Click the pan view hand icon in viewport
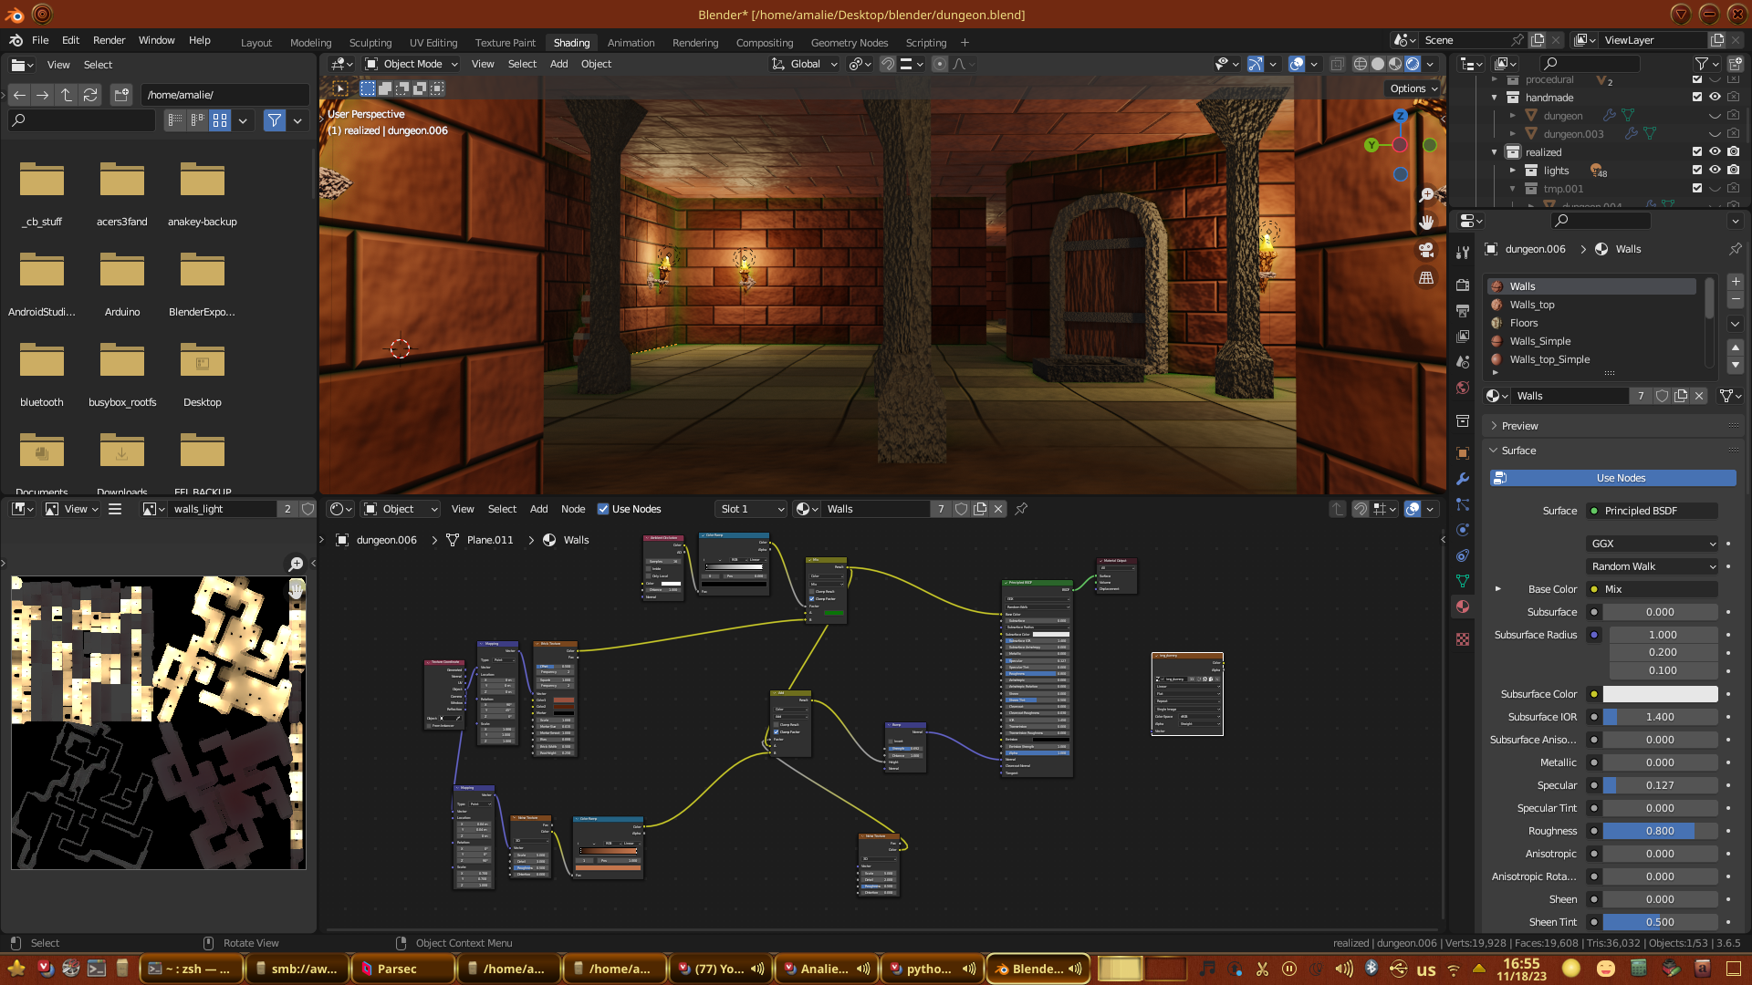The image size is (1752, 985). [1426, 222]
